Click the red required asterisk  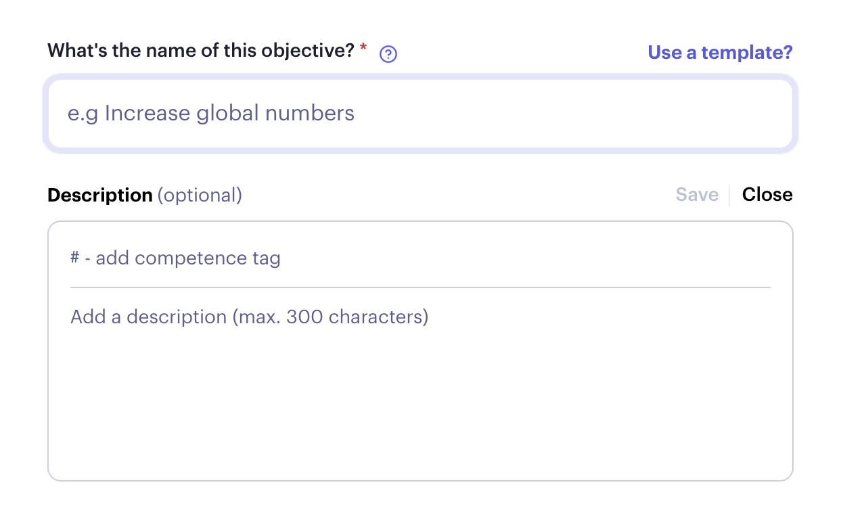tap(363, 47)
